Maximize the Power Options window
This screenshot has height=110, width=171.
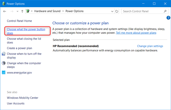[x=154, y=4]
